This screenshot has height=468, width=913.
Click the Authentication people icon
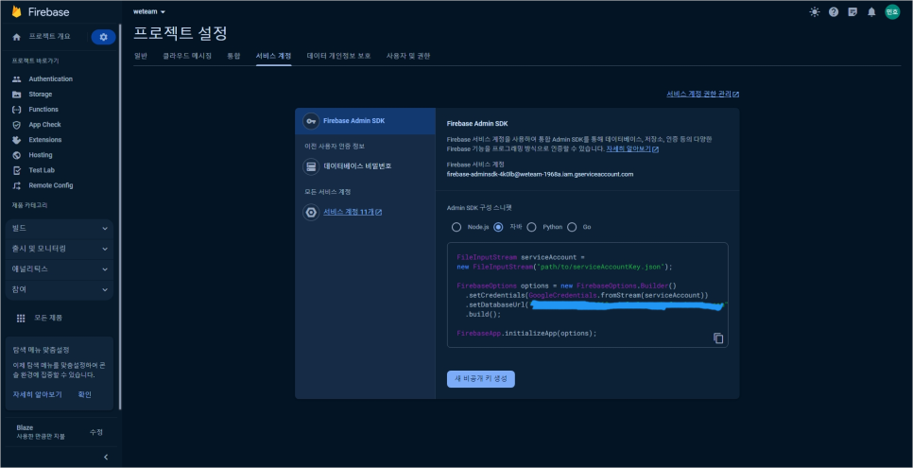[16, 79]
